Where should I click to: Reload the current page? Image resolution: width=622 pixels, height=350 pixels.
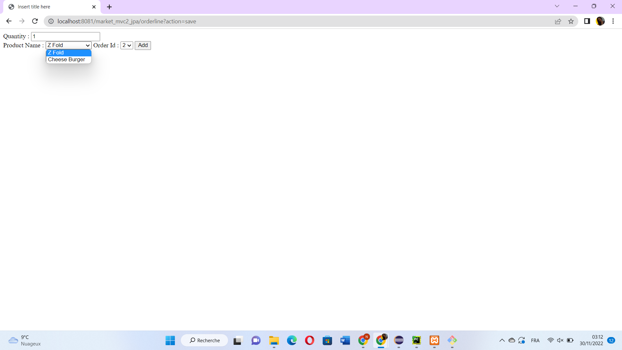[35, 21]
